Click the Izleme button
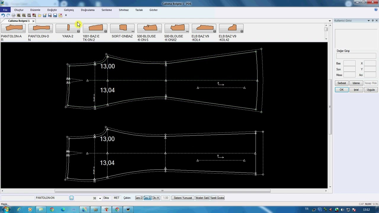 (x=356, y=83)
